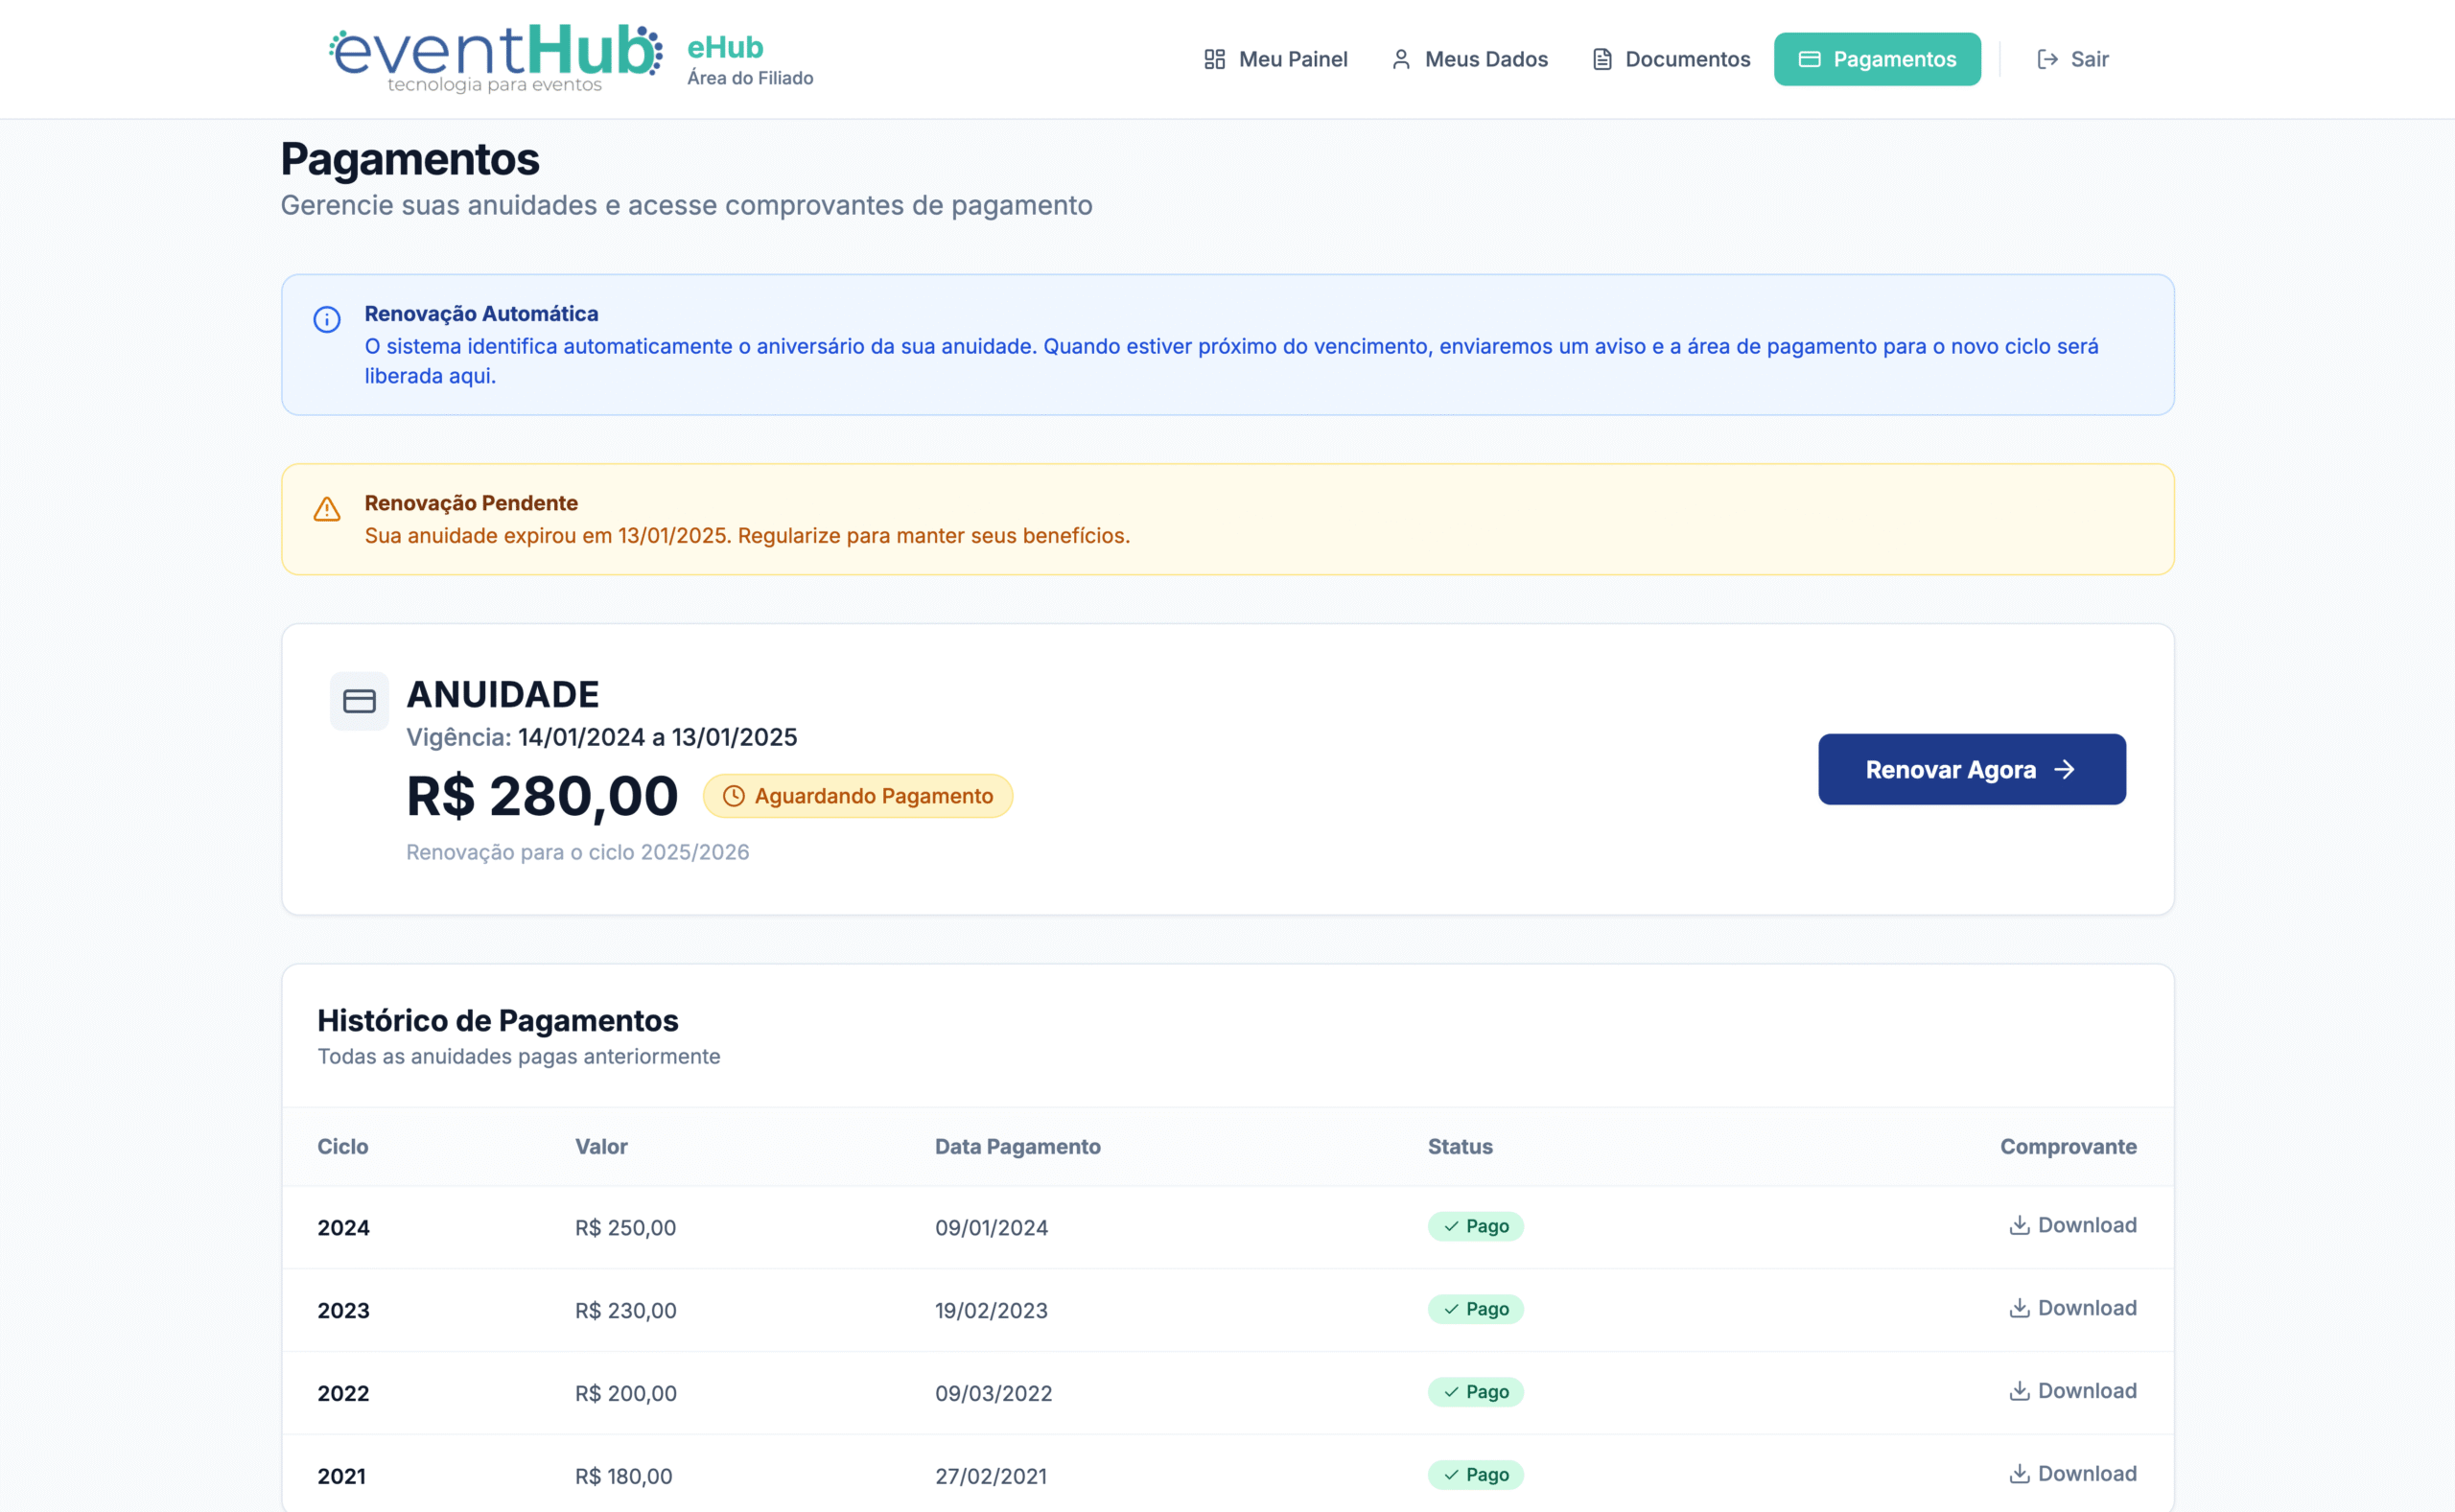Click the credit card icon beside ANUIDADE

(x=359, y=701)
